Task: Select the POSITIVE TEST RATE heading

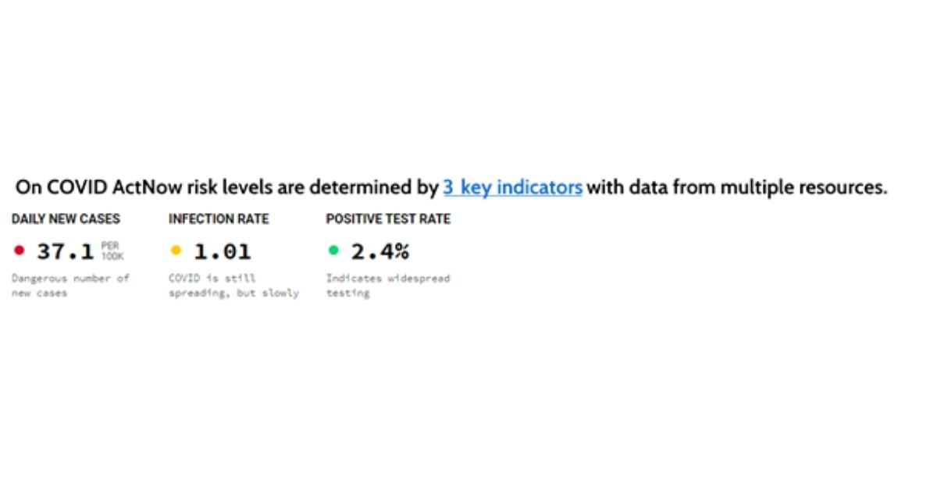Action: 388,219
